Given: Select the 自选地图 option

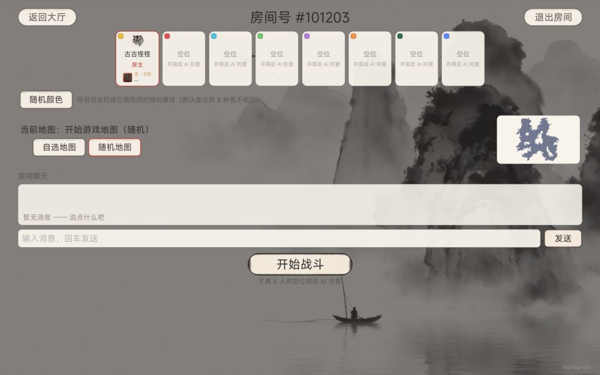Looking at the screenshot, I should point(59,147).
